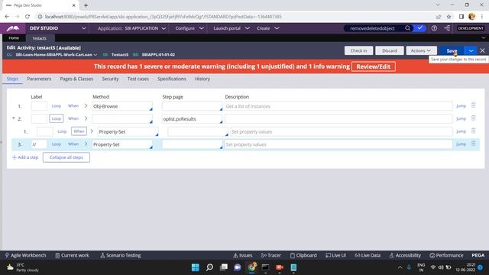Viewport: 489px width, 275px height.
Task: Delete step 2 with its trash icon
Action: (x=474, y=118)
